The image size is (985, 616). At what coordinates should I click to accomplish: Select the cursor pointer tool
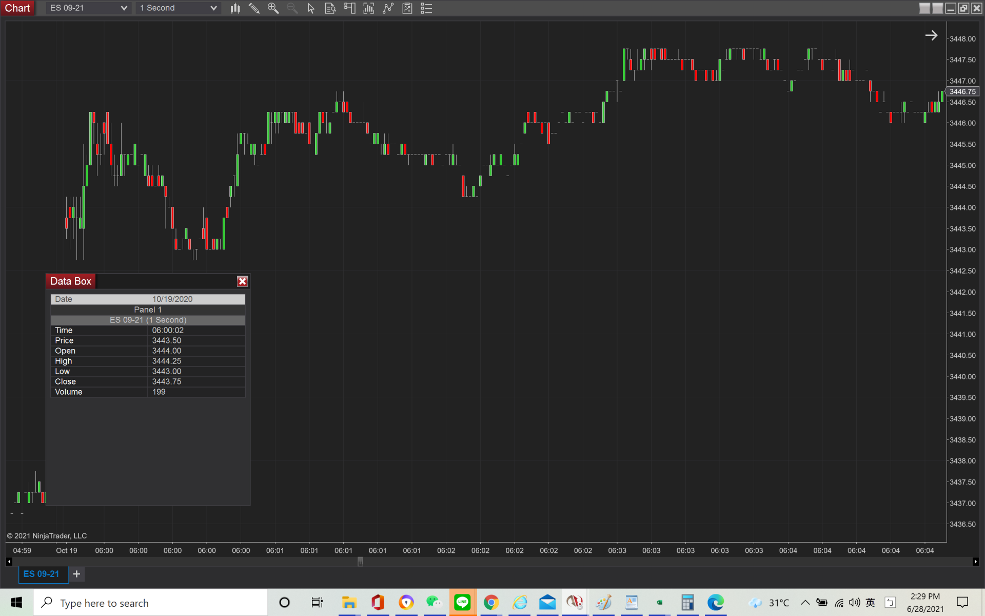311,8
